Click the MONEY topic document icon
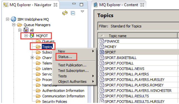The image size is (179, 104). pyautogui.click(x=102, y=46)
